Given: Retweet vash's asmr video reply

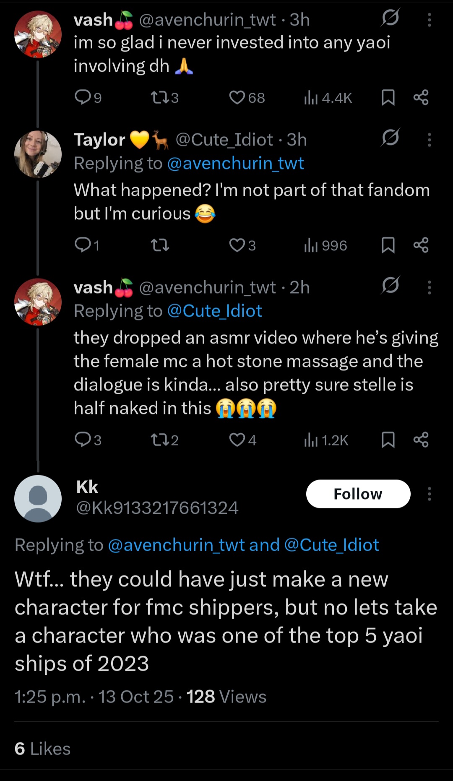Looking at the screenshot, I should click(164, 440).
